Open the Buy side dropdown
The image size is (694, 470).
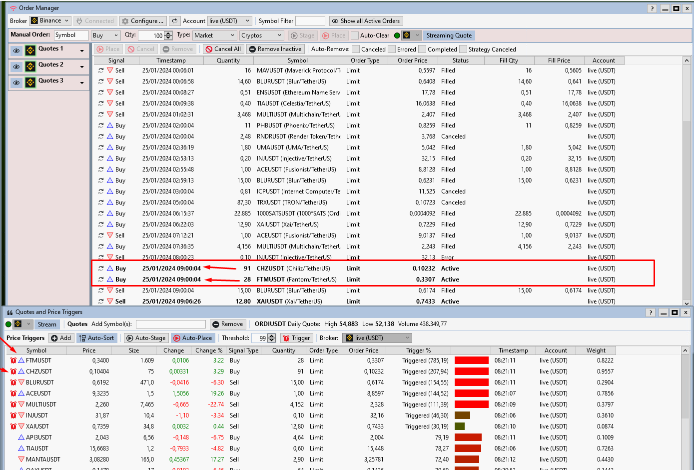[106, 35]
